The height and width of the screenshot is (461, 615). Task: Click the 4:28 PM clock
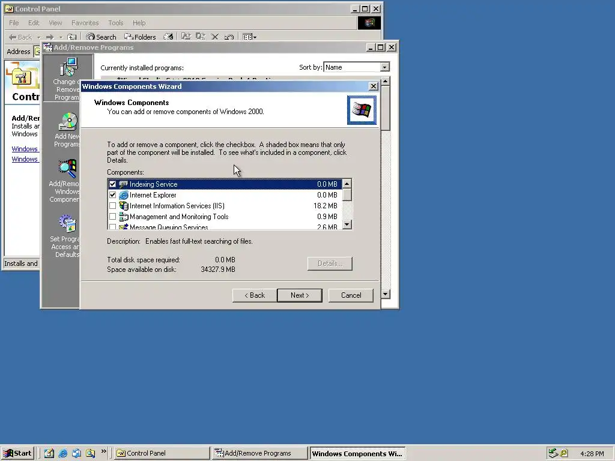point(592,454)
